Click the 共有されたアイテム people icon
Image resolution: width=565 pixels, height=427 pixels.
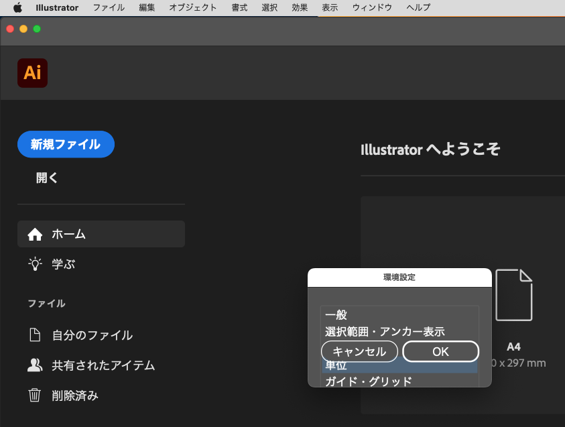click(35, 365)
